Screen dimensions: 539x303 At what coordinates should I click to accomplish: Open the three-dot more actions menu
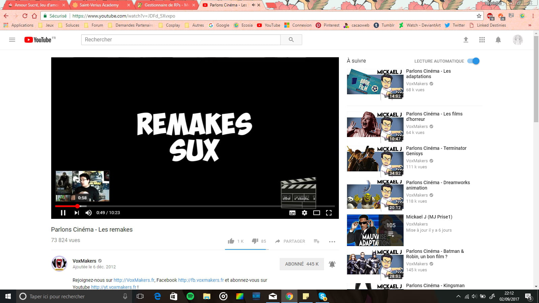(332, 241)
